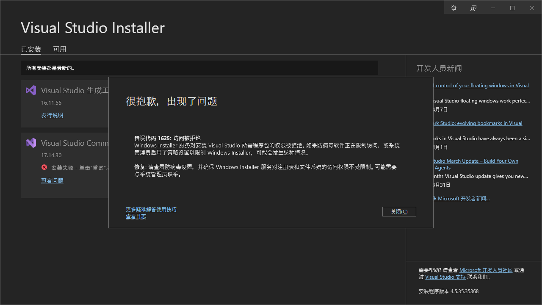The width and height of the screenshot is (542, 305).
Task: Click the version number 16.11.55
Action: (51, 103)
